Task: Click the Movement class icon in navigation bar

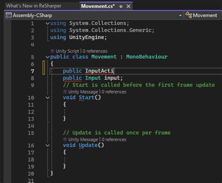Action: pyautogui.click(x=189, y=15)
